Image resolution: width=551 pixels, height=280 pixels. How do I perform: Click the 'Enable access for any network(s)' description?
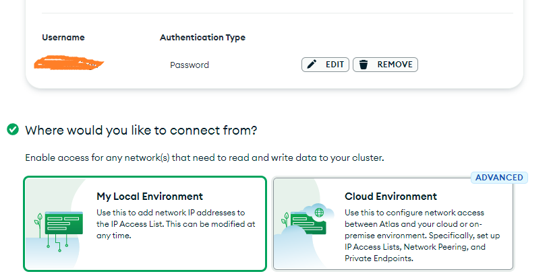[x=204, y=158]
